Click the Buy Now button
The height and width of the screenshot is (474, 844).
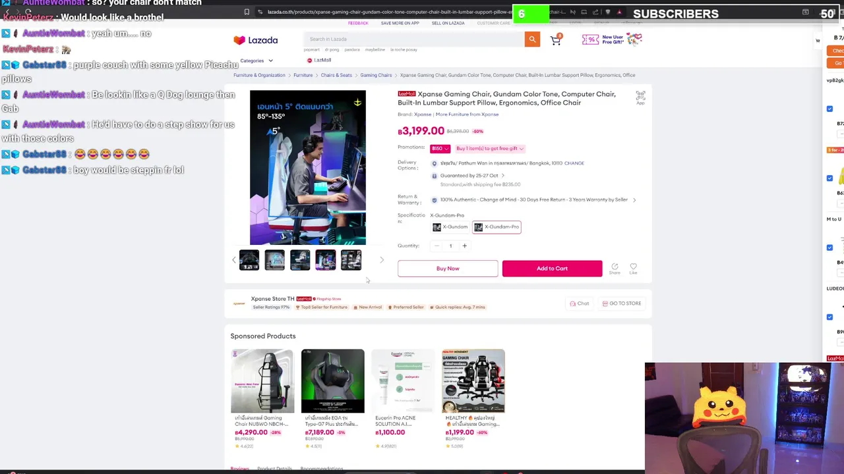(448, 269)
